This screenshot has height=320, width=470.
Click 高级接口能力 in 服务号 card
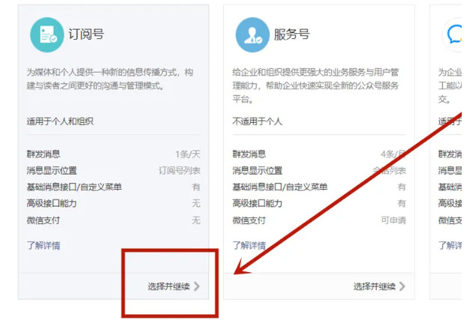[258, 204]
